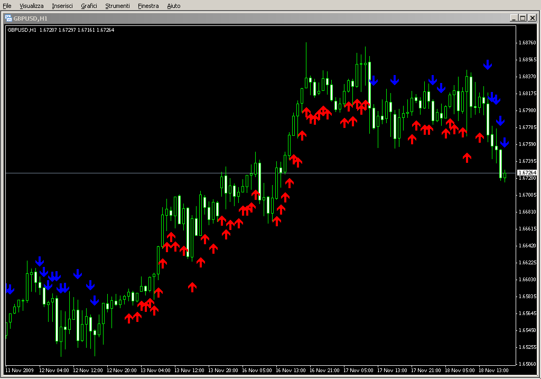Click the 16 Nov 21:00 time label
Screen dimensions: 541x379
point(325,371)
